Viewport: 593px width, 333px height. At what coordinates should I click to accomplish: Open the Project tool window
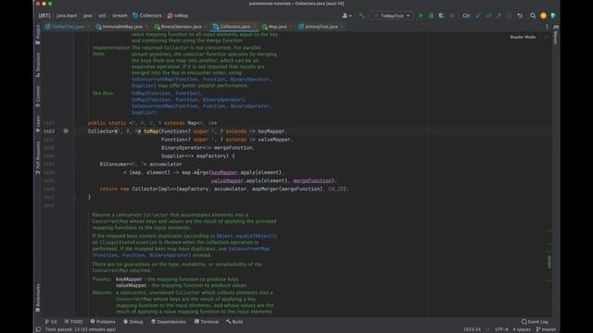[x=38, y=35]
